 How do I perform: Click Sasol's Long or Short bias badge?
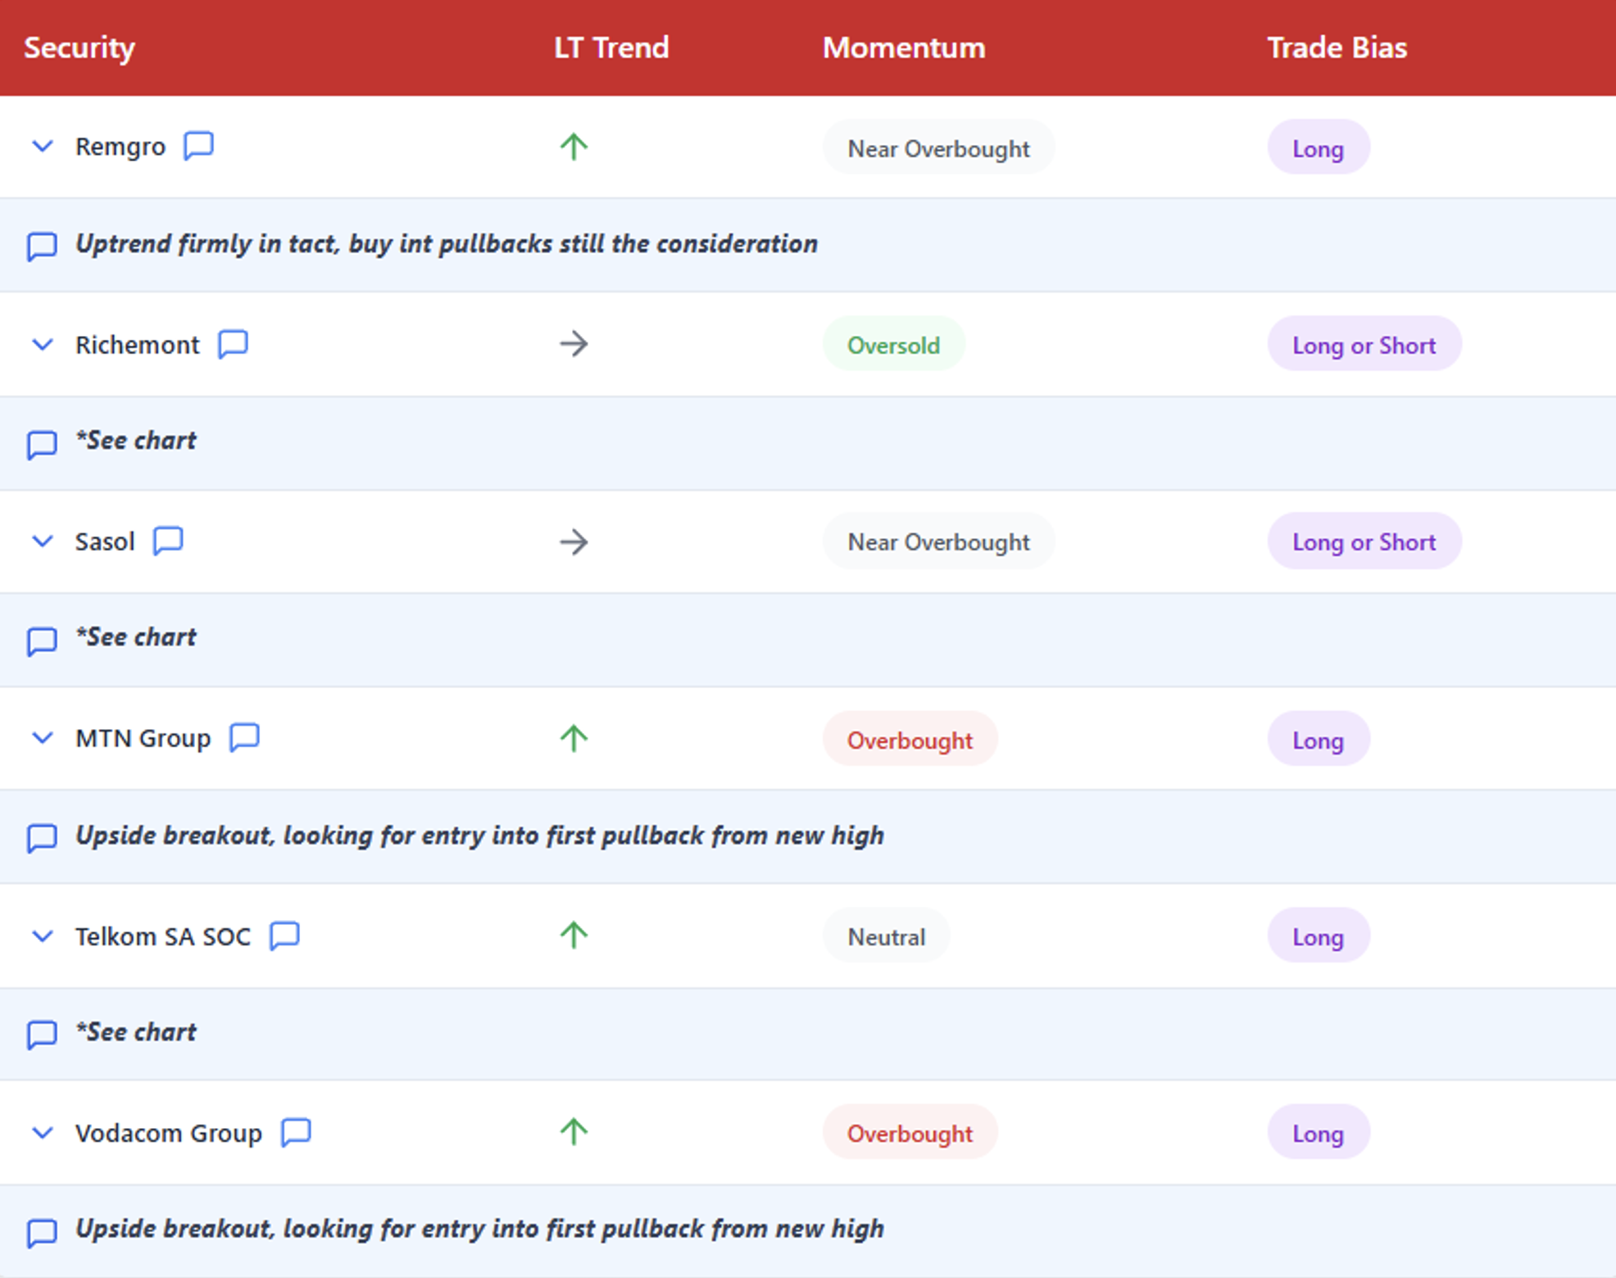pos(1364,542)
